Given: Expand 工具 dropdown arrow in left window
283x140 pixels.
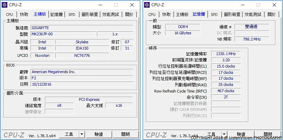Looking at the screenshot, I should [x=82, y=134].
